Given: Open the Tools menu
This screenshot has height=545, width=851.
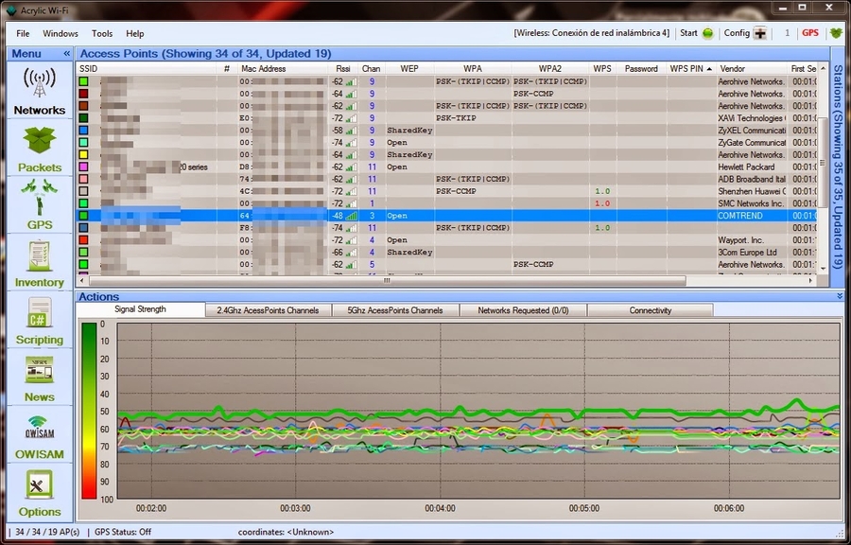Looking at the screenshot, I should [102, 33].
